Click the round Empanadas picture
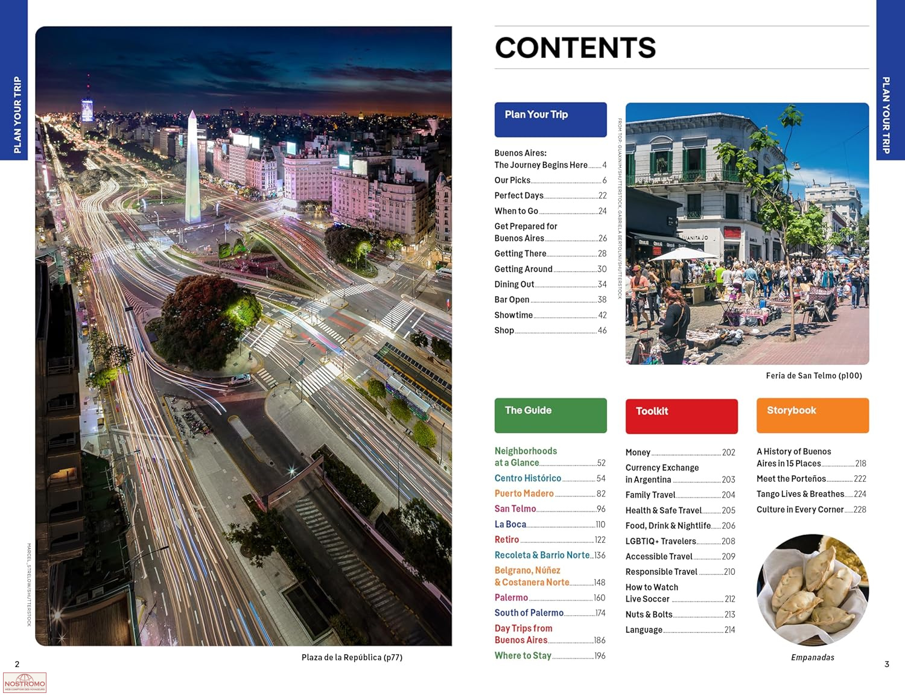Image resolution: width=905 pixels, height=696 pixels. (x=812, y=589)
